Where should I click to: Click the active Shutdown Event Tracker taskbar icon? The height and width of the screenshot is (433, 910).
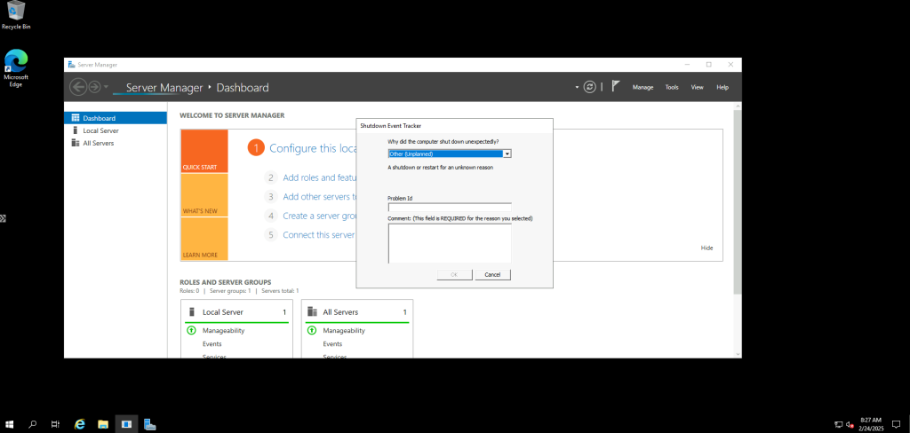point(126,424)
